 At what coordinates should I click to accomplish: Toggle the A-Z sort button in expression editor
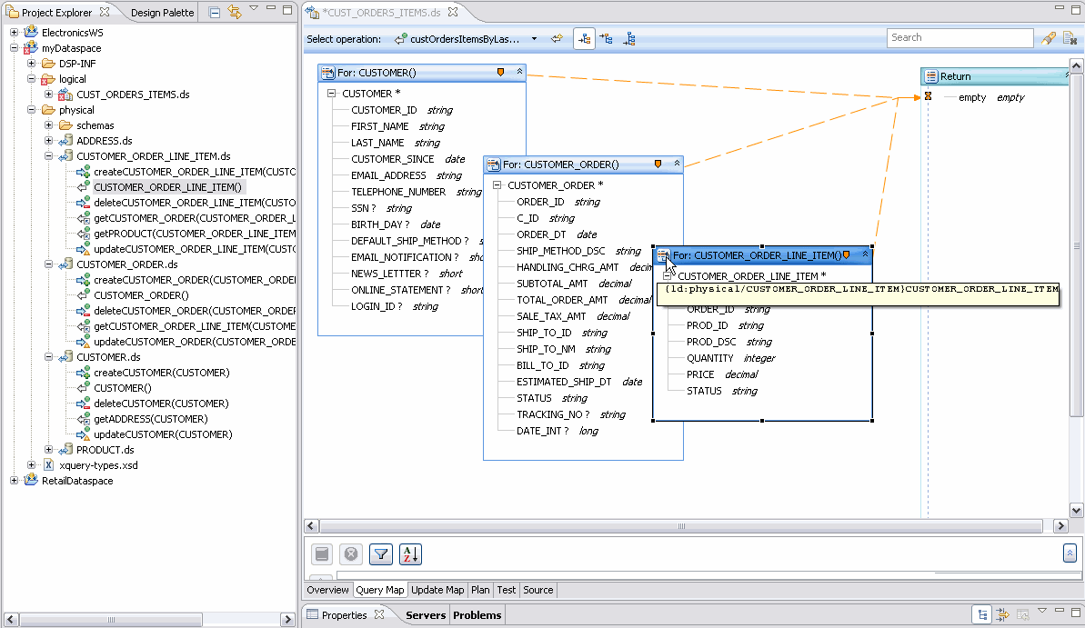(x=409, y=554)
